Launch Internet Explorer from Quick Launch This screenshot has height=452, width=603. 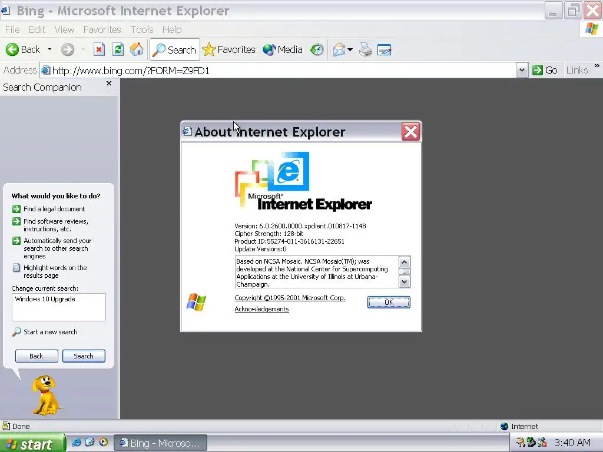click(x=76, y=442)
